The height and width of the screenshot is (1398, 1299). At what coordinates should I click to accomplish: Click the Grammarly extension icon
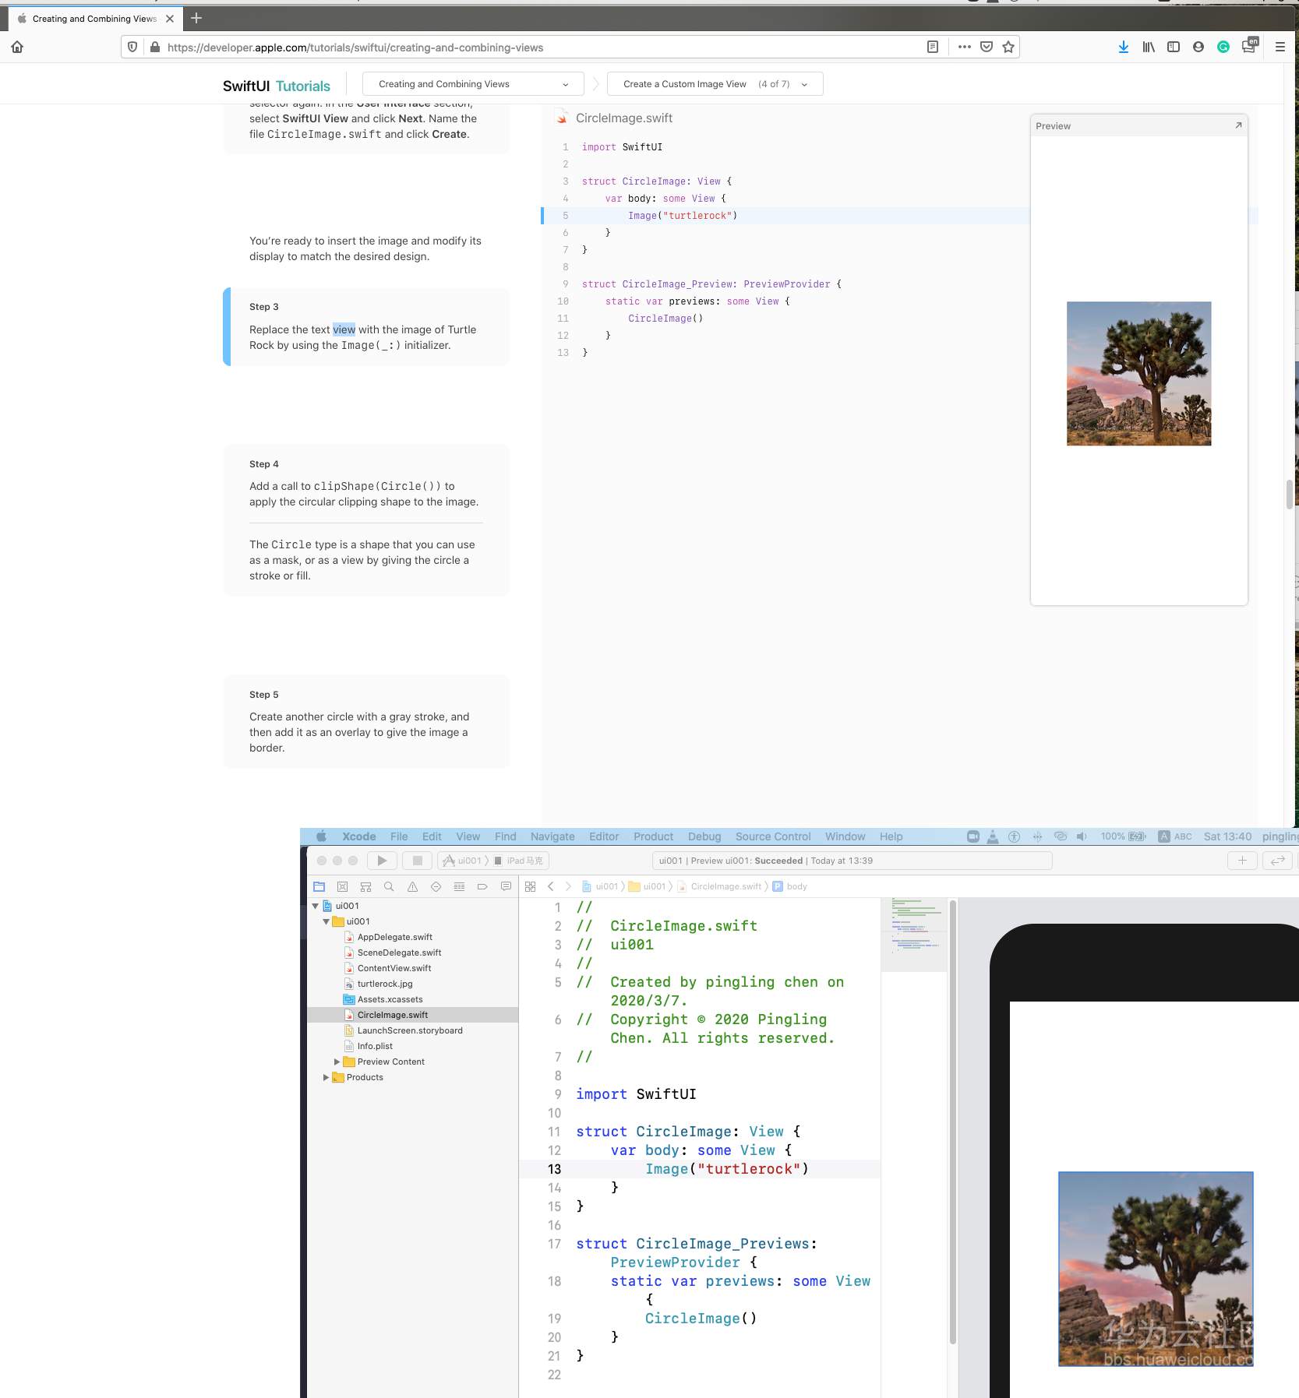point(1223,47)
